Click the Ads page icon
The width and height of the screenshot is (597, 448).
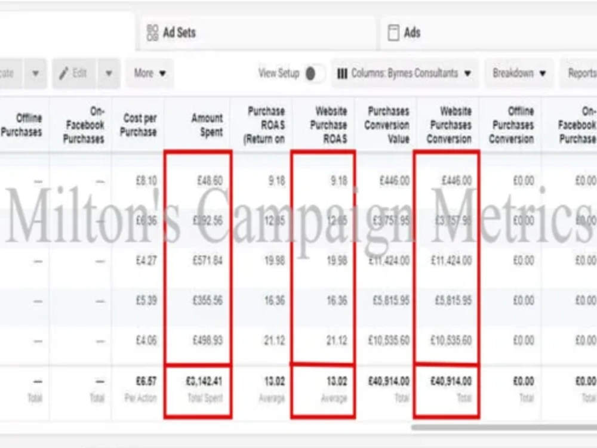pos(393,33)
